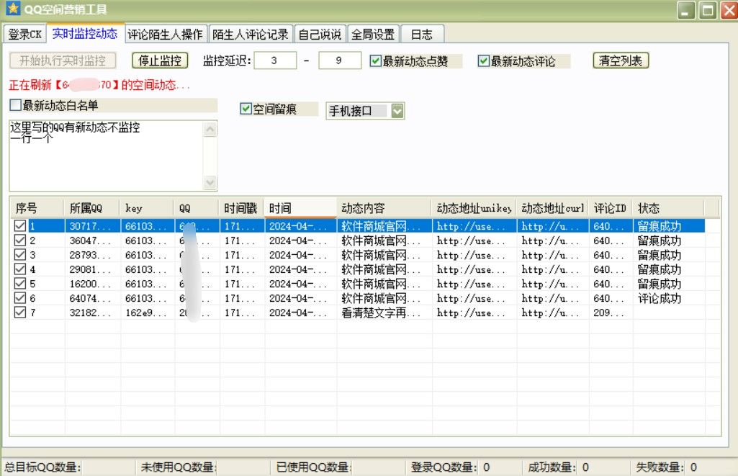Click 总目标QQ数量 in status bar

click(x=42, y=467)
